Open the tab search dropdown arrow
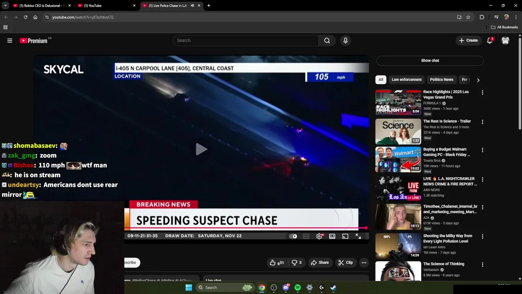The height and width of the screenshot is (294, 522). tap(5, 6)
